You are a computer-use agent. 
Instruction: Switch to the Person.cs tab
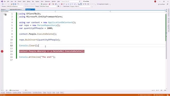(3, 10)
